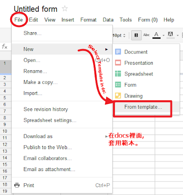Create new Document from submenu
The height and width of the screenshot is (195, 183).
tap(146, 52)
